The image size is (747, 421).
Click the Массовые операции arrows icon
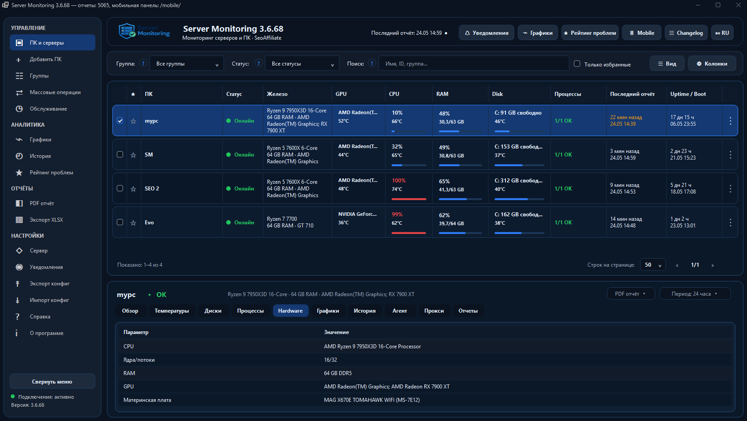[19, 92]
